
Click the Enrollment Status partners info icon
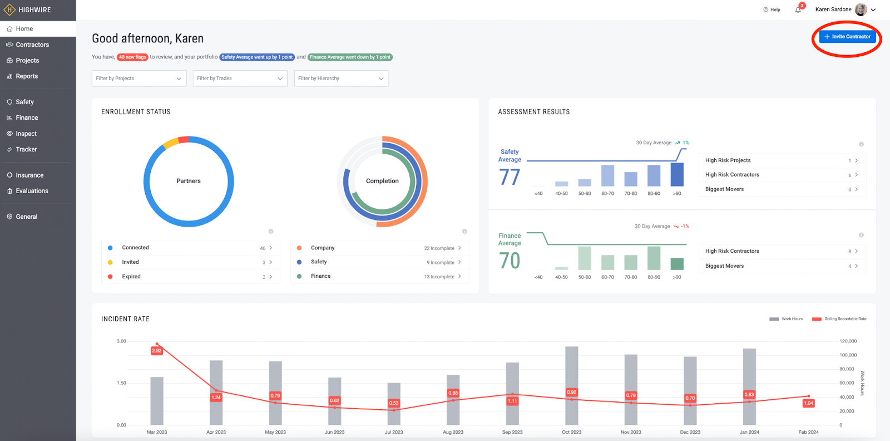tap(271, 231)
